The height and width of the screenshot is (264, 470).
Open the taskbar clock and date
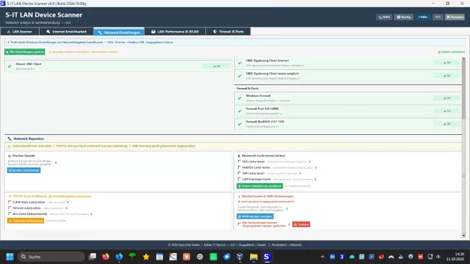[x=455, y=257]
